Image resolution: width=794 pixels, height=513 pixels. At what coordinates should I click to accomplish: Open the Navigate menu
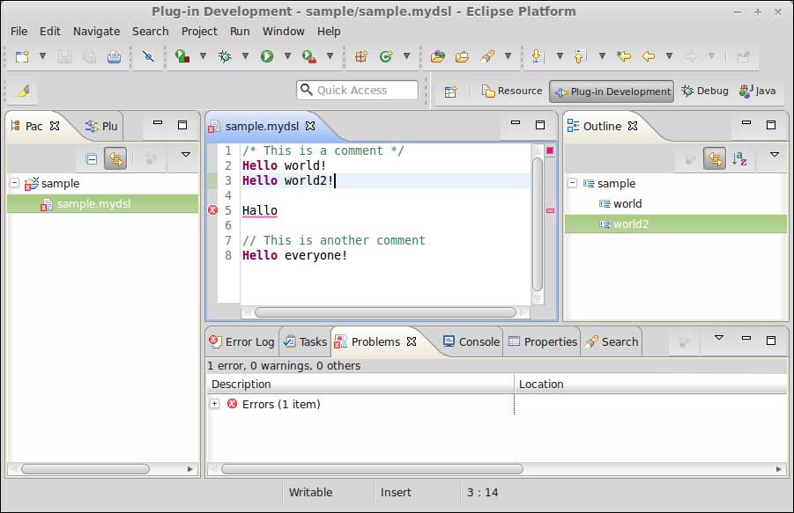tap(96, 31)
